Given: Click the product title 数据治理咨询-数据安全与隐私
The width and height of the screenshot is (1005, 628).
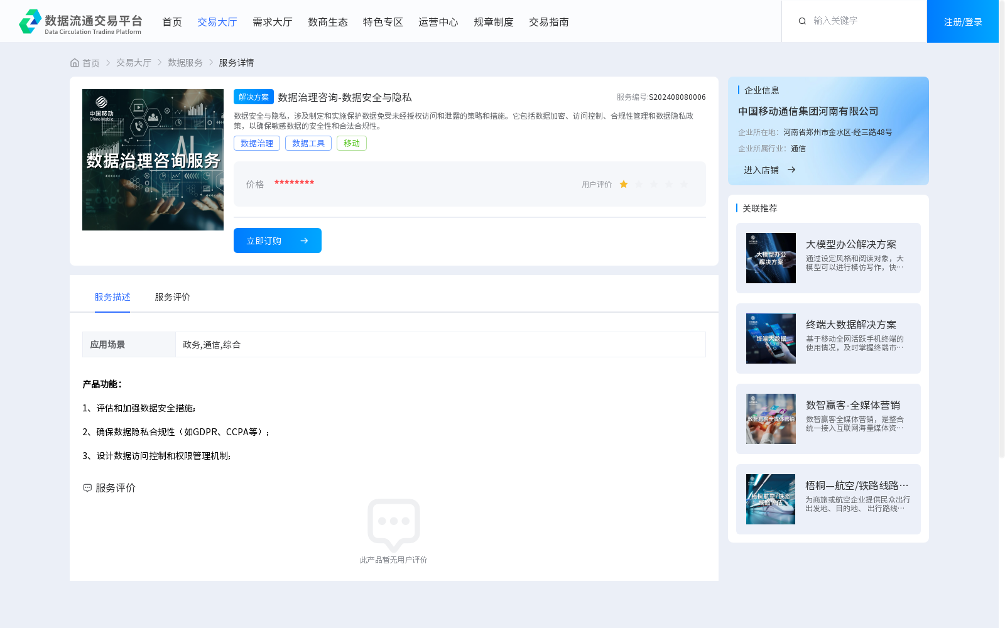Looking at the screenshot, I should pyautogui.click(x=345, y=97).
